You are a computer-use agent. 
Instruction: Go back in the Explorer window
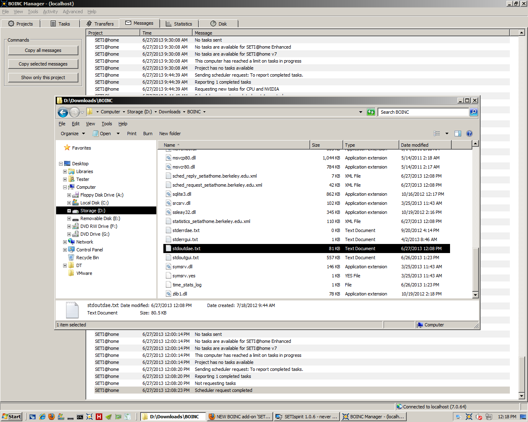coord(63,112)
